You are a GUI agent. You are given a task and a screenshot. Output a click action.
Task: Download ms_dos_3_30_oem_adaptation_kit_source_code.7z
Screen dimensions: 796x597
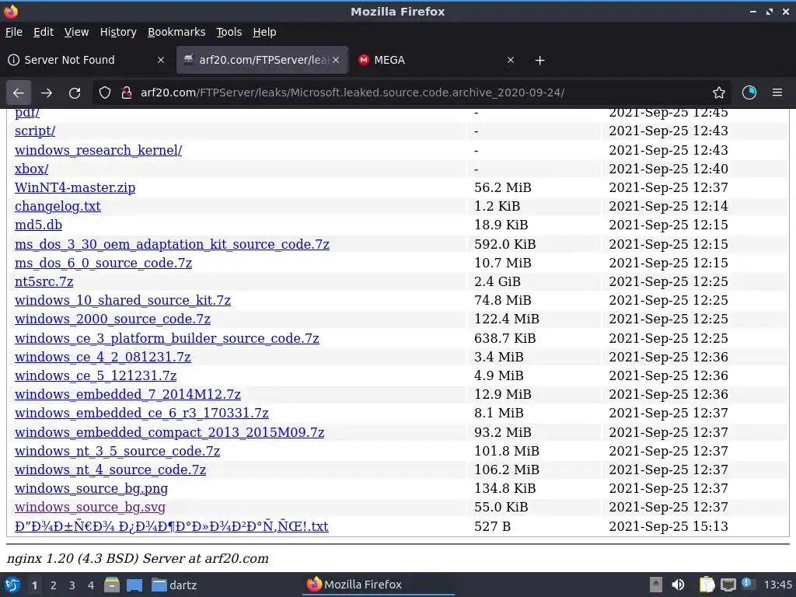[x=172, y=244]
